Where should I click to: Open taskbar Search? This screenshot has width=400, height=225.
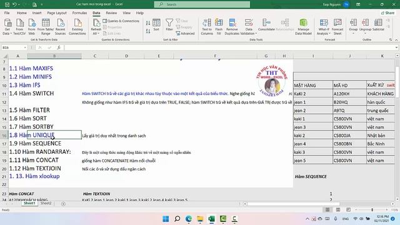click(177, 219)
